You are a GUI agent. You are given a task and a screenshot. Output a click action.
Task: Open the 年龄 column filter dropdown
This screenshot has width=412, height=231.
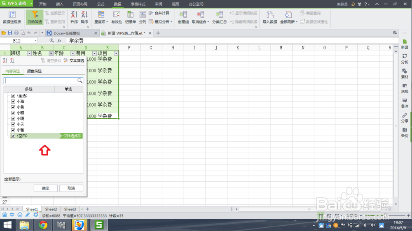[73, 53]
